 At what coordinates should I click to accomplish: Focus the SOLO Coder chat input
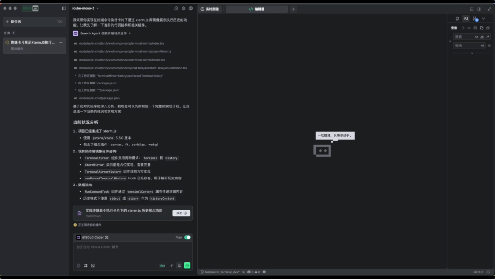[132, 251]
